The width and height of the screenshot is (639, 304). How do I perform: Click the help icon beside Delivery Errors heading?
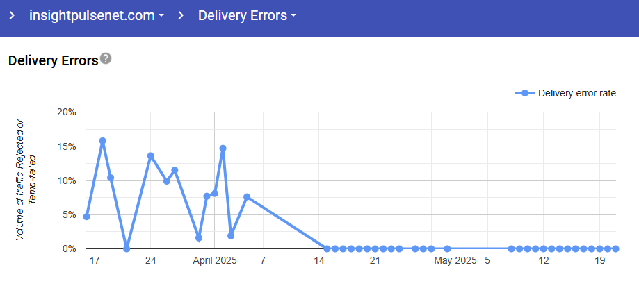pyautogui.click(x=106, y=58)
